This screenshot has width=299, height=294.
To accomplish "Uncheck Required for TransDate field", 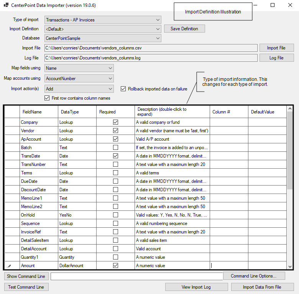I will [115, 156].
